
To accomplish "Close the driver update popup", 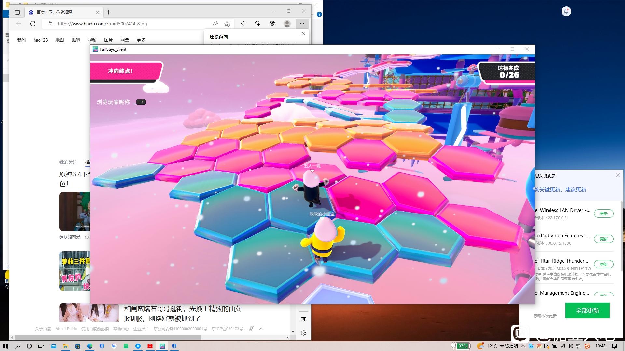I will 618,175.
